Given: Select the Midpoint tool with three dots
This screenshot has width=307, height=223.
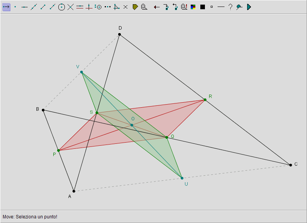Looking at the screenshot, I should (107, 7).
